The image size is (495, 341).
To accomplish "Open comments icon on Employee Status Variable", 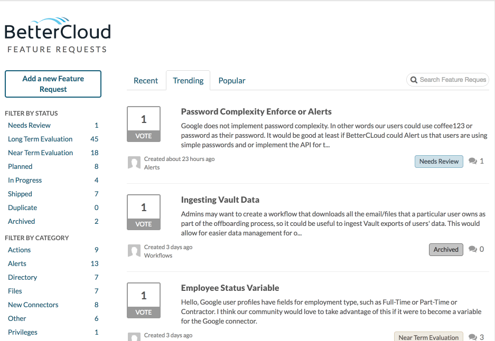I will 473,337.
